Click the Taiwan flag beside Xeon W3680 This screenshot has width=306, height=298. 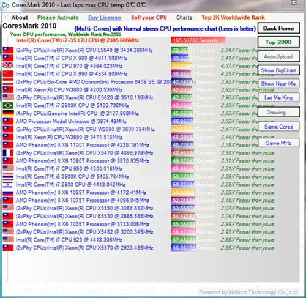coord(8,89)
